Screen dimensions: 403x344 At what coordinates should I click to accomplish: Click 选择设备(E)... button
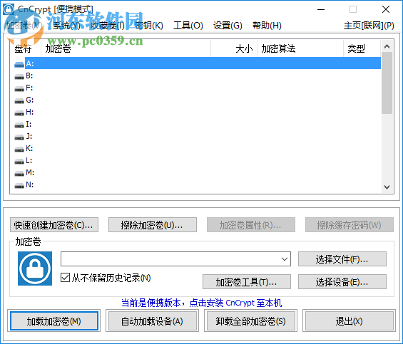(x=342, y=281)
